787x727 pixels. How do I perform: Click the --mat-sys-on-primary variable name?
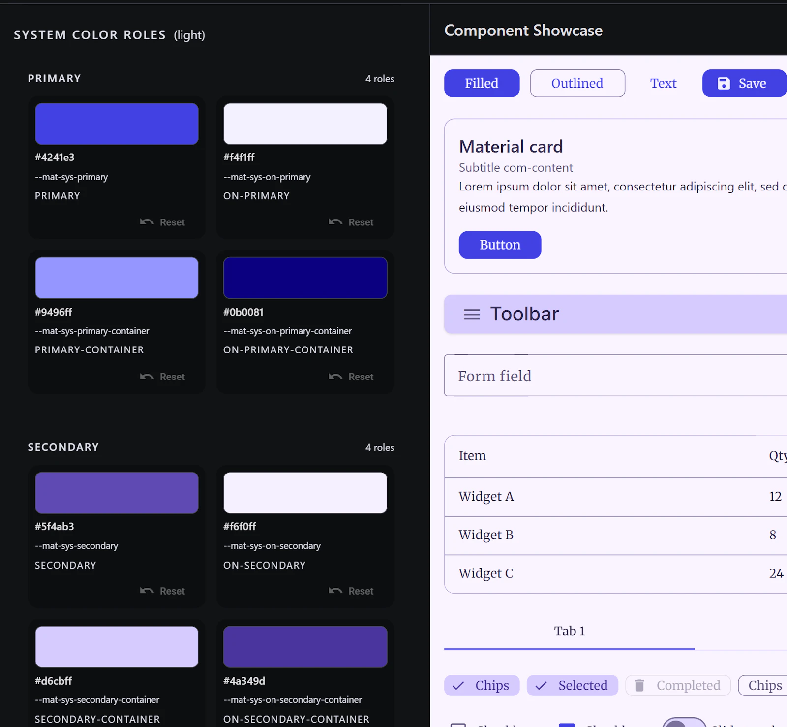[267, 177]
